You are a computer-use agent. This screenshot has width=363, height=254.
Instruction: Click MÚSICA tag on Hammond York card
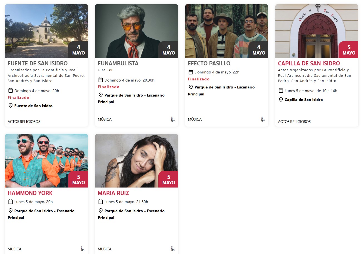coord(14,249)
